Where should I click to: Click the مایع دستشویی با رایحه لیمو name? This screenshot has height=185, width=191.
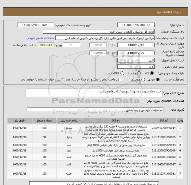[116, 165]
